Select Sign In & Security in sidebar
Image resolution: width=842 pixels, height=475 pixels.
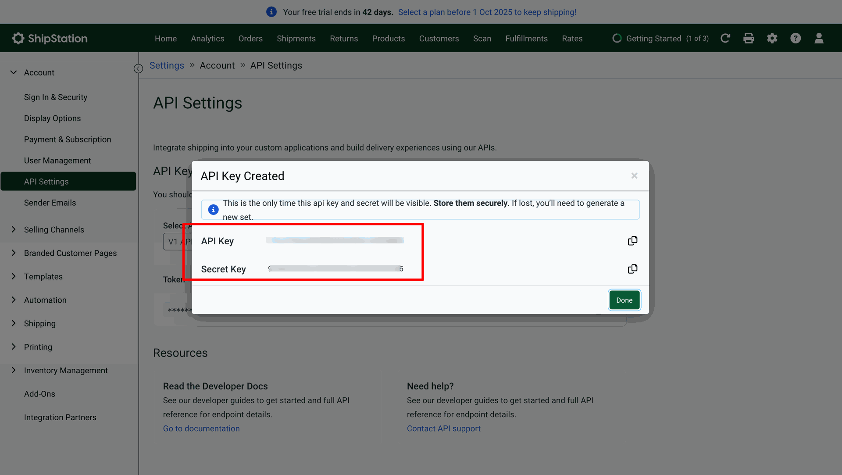pos(56,97)
